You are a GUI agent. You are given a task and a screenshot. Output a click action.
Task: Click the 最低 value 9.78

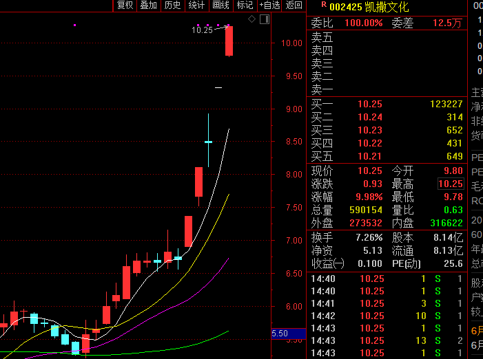(x=453, y=197)
